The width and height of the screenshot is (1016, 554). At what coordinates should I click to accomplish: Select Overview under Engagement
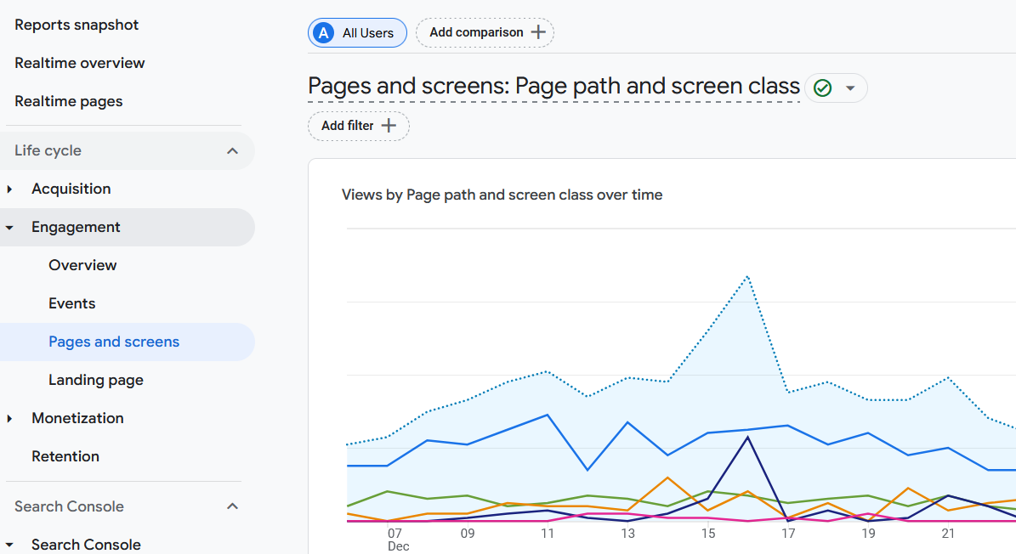click(82, 265)
